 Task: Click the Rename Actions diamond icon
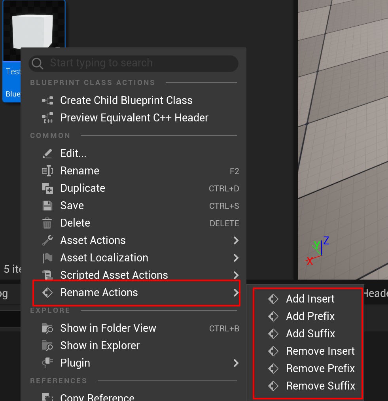point(47,293)
